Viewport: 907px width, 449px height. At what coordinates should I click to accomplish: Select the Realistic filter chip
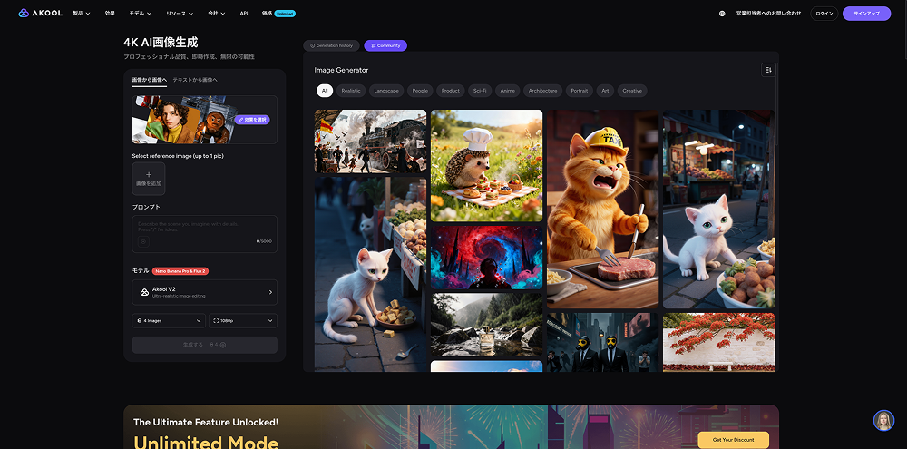pos(350,91)
